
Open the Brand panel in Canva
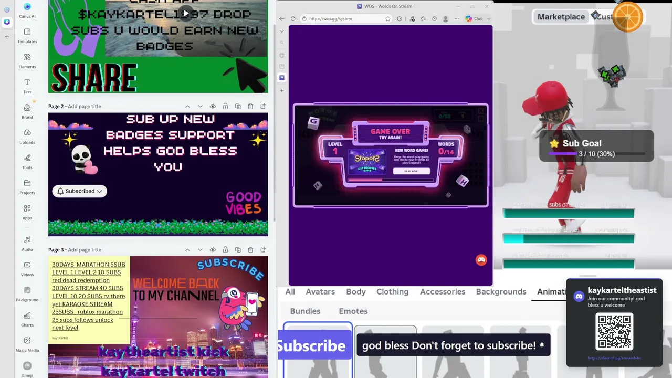27,111
